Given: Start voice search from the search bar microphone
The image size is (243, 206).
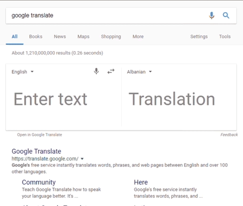Looking at the screenshot, I should click(x=211, y=15).
